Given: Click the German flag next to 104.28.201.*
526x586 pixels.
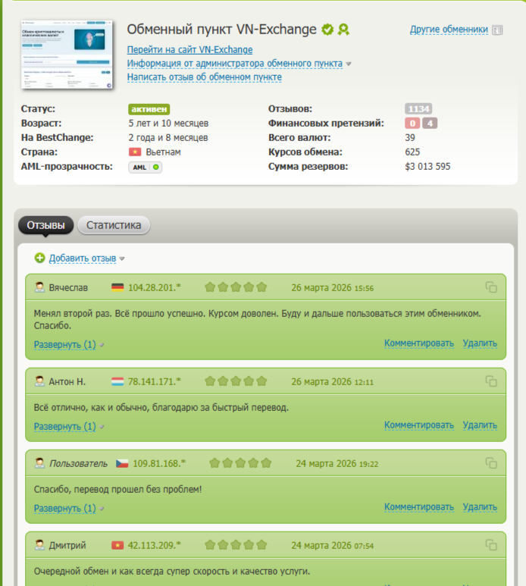Looking at the screenshot, I should [117, 287].
